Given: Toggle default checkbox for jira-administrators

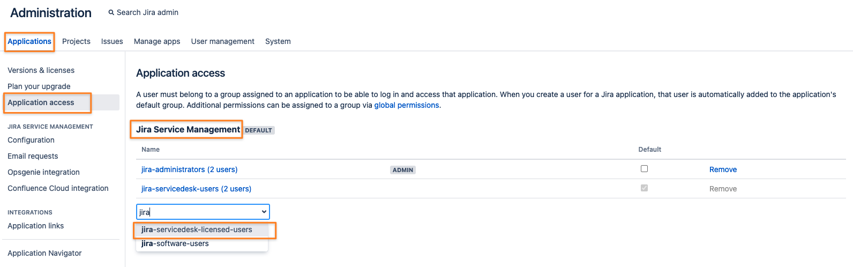Looking at the screenshot, I should 644,168.
